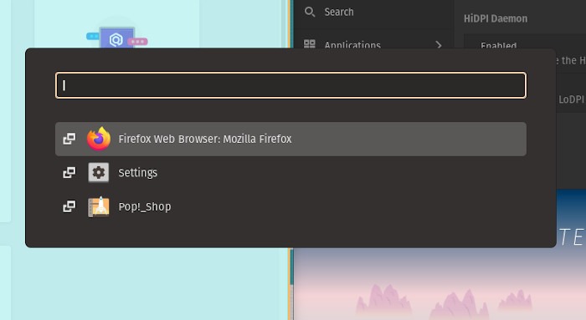Click the HiDPI Daemon heading
586x320 pixels.
(496, 18)
